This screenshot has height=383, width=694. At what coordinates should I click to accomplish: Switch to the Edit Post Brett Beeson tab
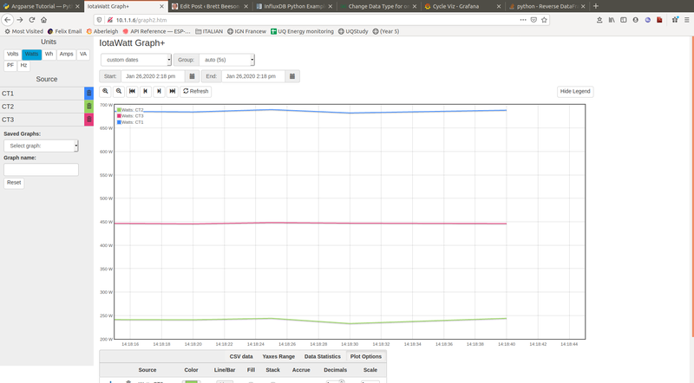[x=208, y=6]
